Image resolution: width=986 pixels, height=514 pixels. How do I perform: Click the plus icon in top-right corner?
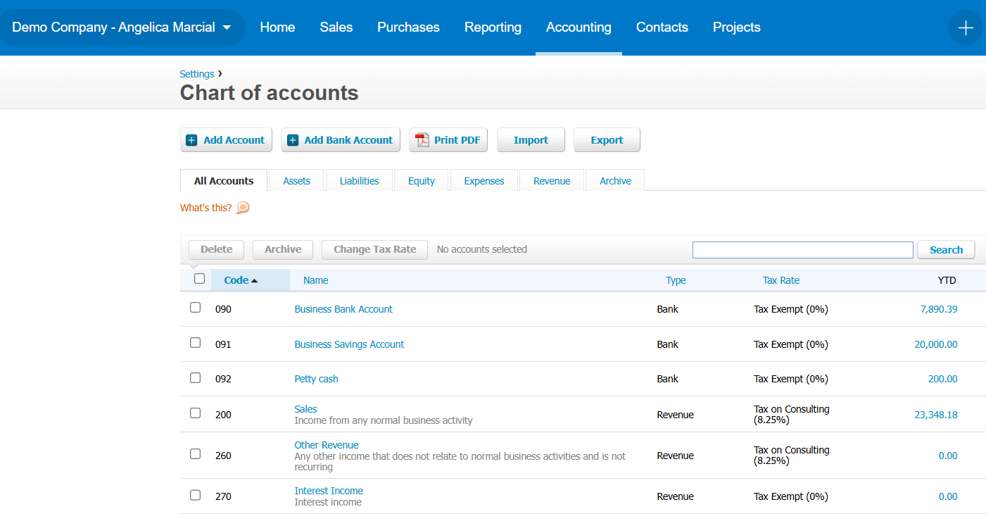pos(966,27)
